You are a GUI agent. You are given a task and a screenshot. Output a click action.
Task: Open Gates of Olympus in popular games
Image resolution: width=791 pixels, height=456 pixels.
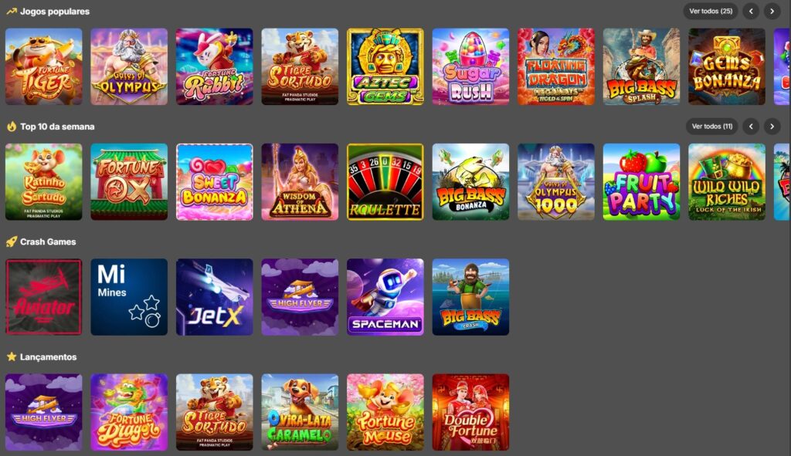tap(129, 66)
